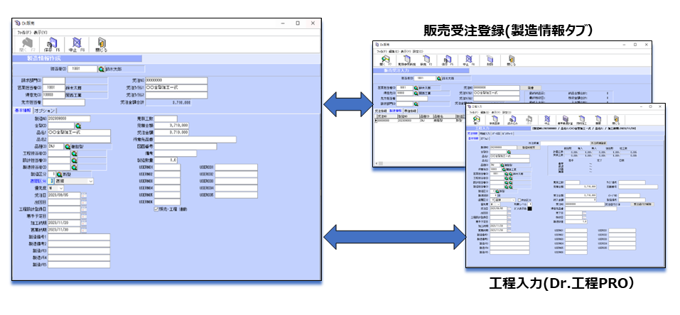Viewport: 680px width, 315px height.
Task: Click 中止 icon in 工程入力 toolbar
Action: 547,119
